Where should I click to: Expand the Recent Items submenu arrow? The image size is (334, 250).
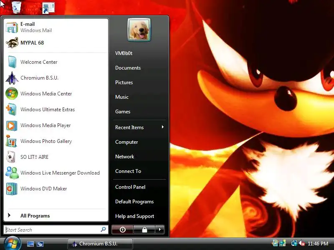click(162, 127)
